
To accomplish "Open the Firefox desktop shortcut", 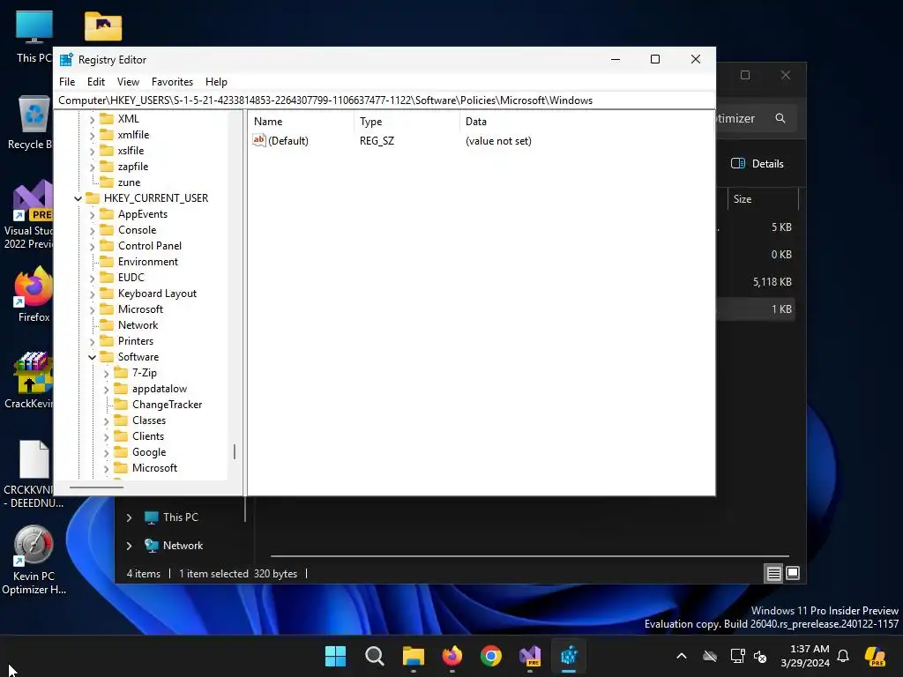I will 34,294.
